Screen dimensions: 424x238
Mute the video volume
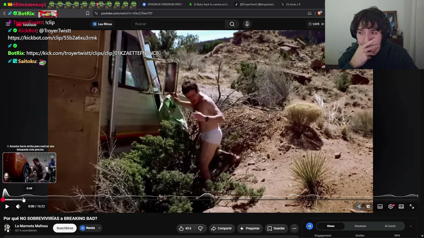point(18,206)
